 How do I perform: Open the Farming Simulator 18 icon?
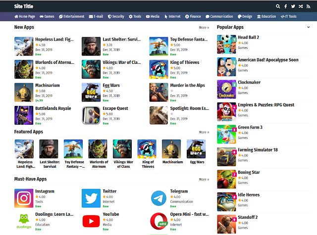[x=226, y=157]
